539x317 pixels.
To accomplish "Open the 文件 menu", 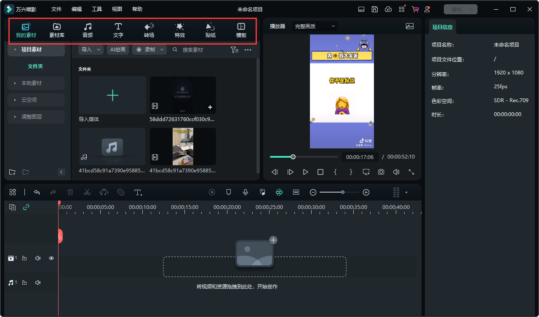I will click(56, 9).
